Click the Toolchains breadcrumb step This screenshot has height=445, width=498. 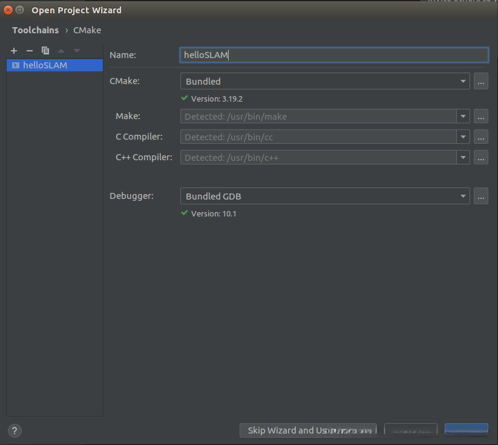pos(35,30)
